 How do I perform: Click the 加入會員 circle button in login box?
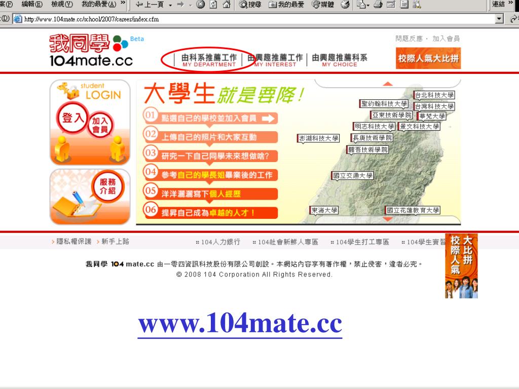tap(100, 125)
